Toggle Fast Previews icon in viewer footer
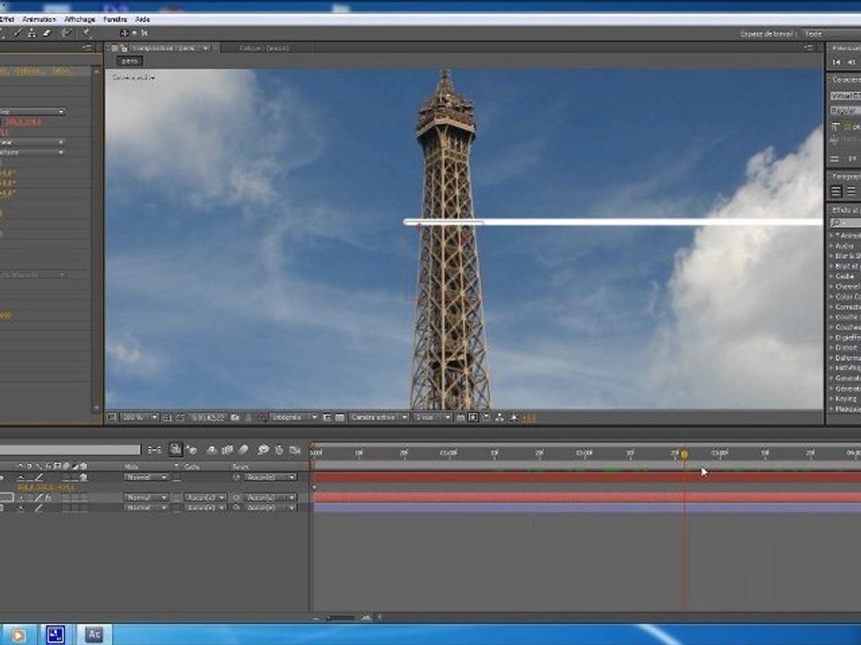The image size is (861, 645). click(x=473, y=417)
